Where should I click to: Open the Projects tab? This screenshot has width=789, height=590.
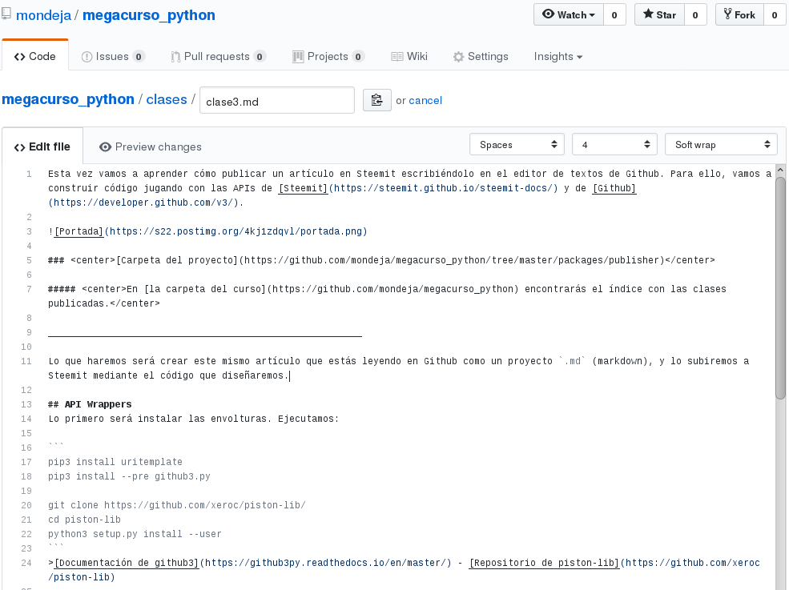coord(328,56)
